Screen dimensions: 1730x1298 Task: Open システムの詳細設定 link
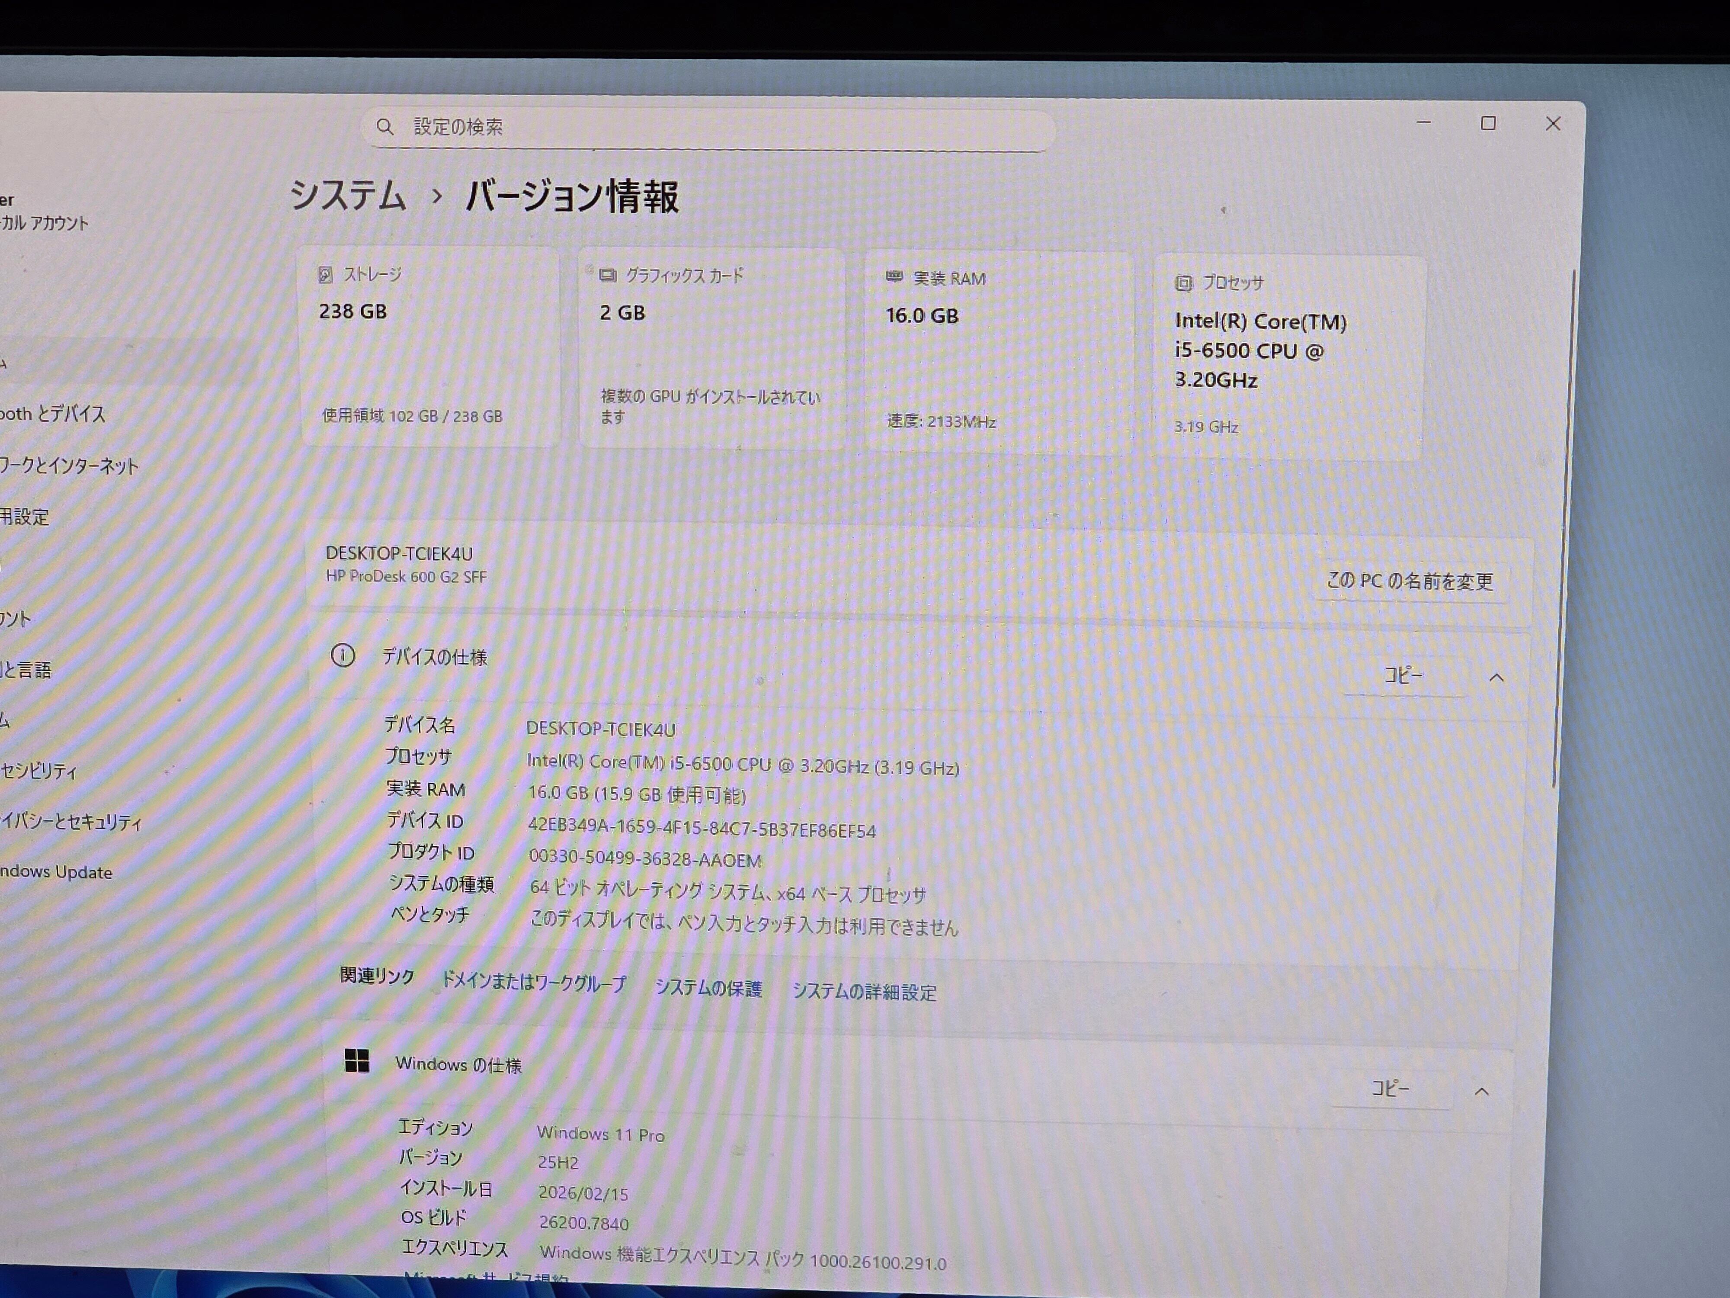pyautogui.click(x=863, y=992)
